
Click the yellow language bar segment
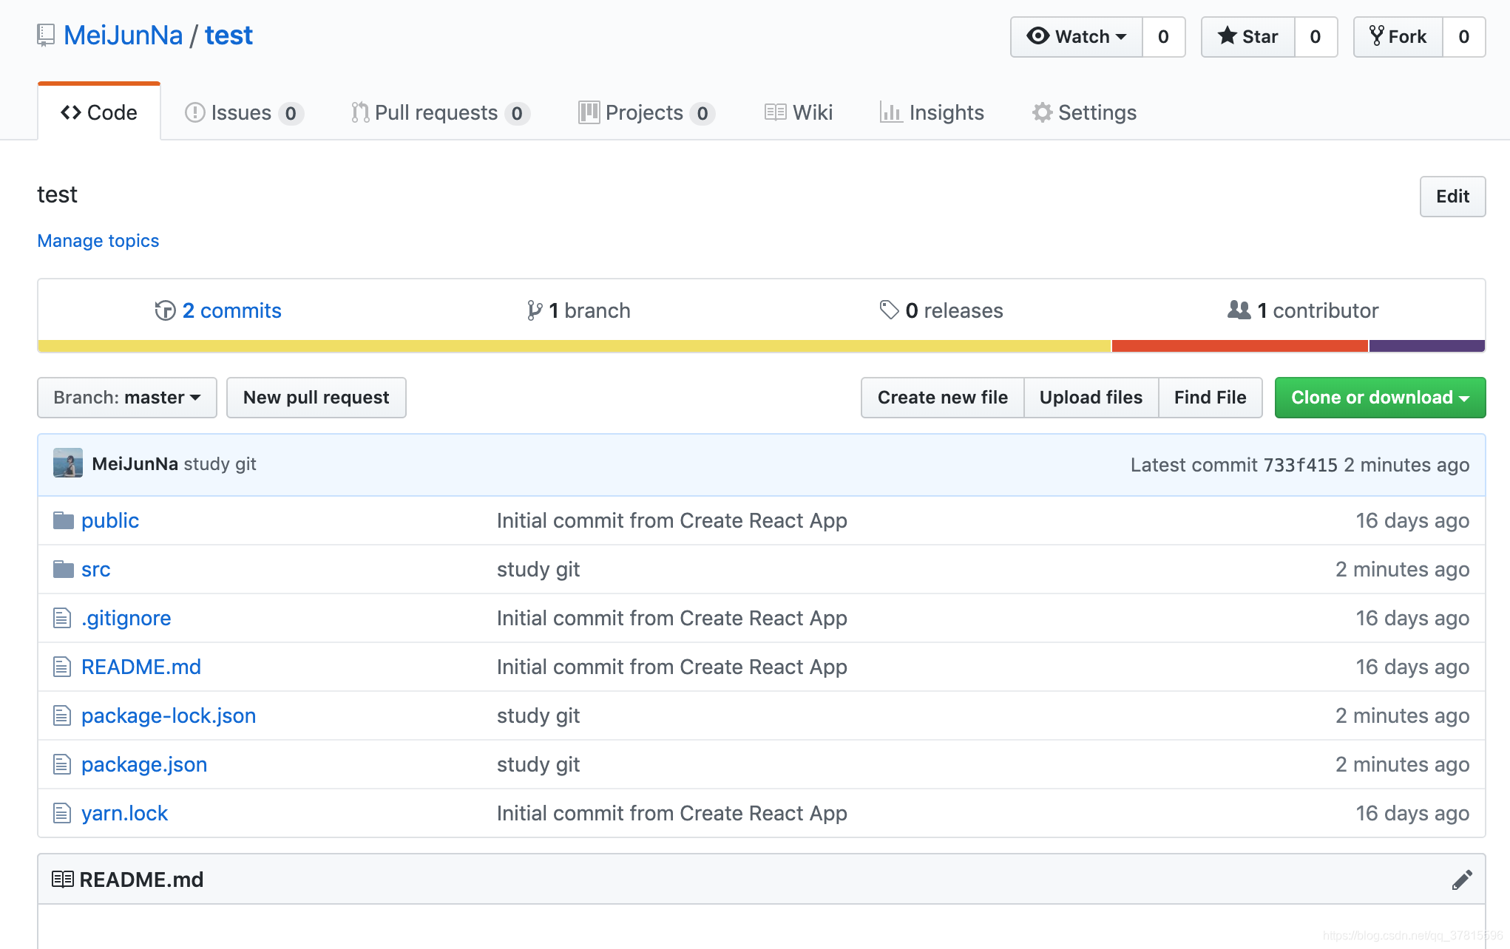[575, 346]
